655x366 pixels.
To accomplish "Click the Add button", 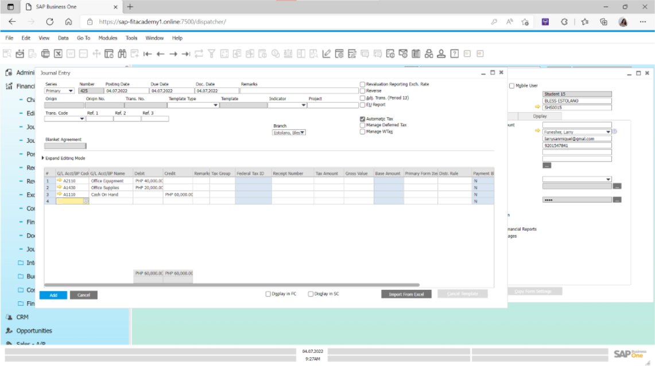I will coord(53,295).
